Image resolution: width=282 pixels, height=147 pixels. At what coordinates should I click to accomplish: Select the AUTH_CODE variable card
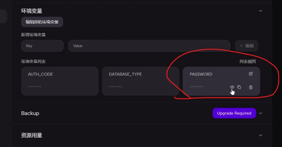pyautogui.click(x=60, y=81)
